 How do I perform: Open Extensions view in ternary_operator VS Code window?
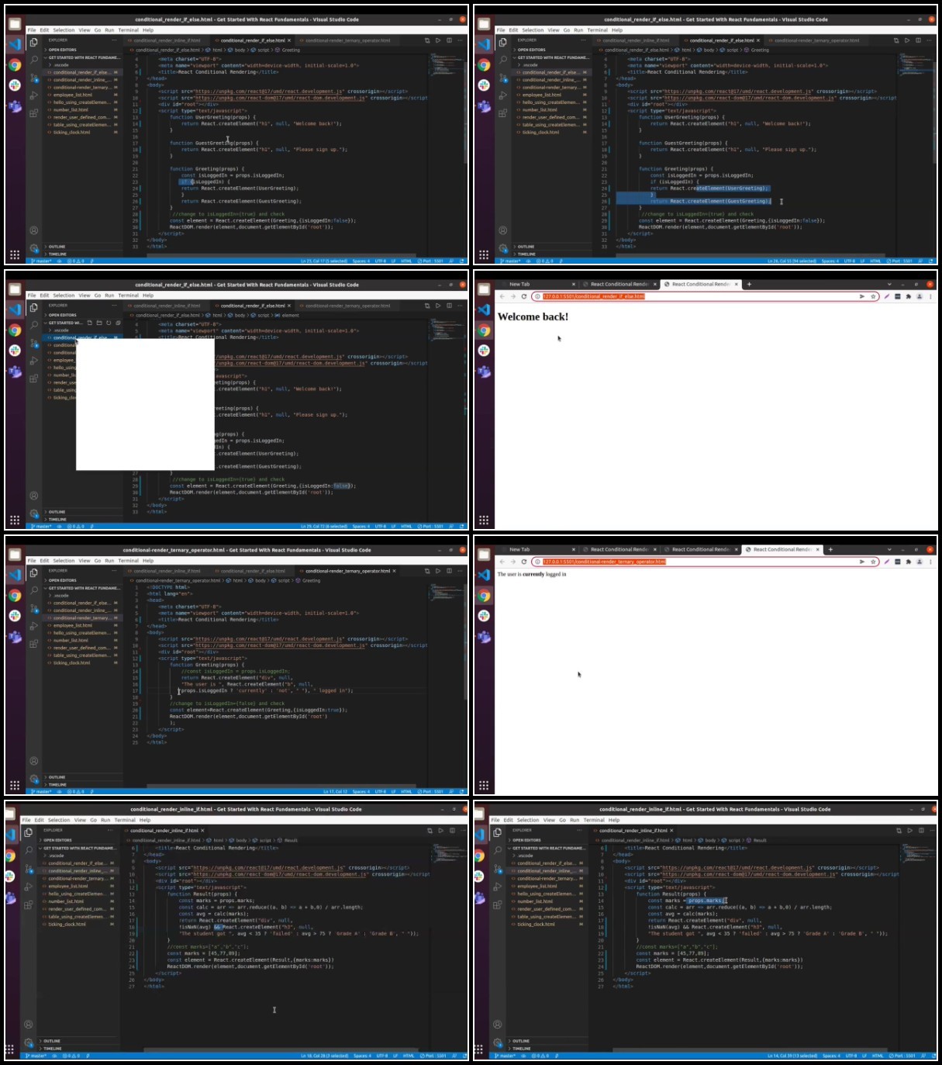pos(34,643)
